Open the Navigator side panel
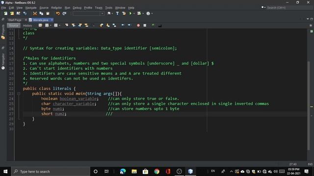 coord(3,61)
